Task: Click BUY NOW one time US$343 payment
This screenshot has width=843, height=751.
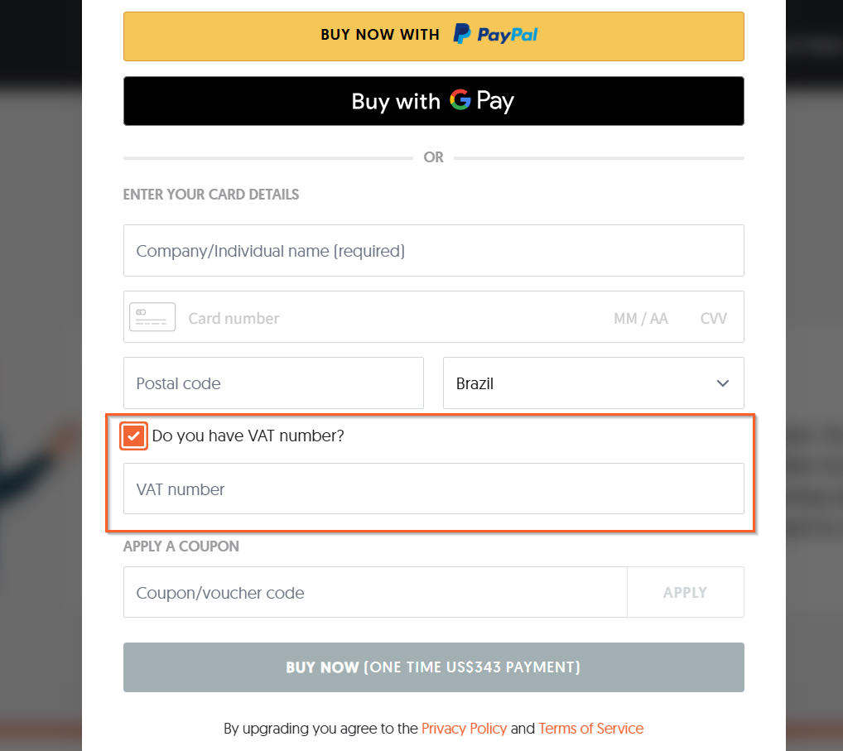Action: 433,667
